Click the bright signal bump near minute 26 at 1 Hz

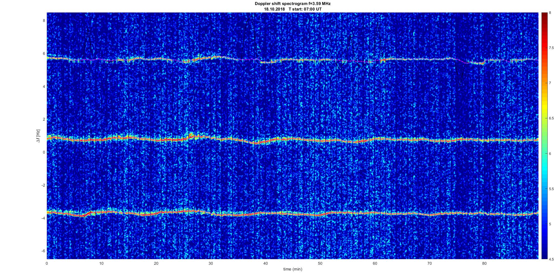point(191,135)
